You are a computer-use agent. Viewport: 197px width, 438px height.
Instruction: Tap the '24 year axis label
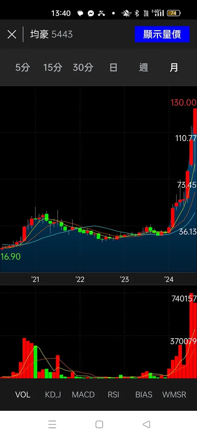click(169, 279)
